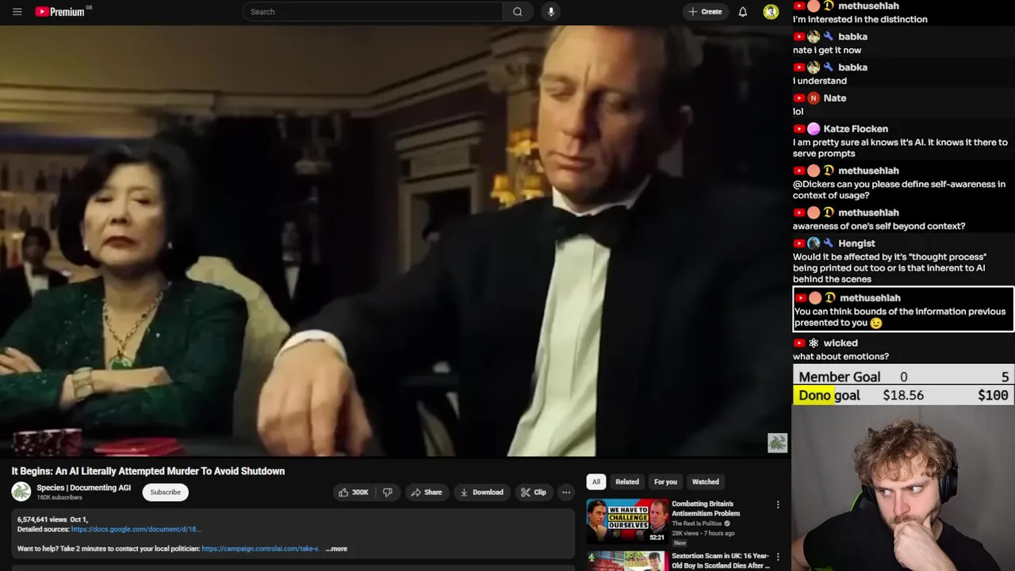Open the campaign.controlai.com link
1015x571 pixels.
point(261,549)
